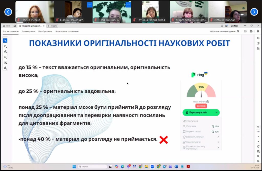The width and height of the screenshot is (262, 171).
Task: Open the bookmarks panel icon
Action: tap(258, 43)
